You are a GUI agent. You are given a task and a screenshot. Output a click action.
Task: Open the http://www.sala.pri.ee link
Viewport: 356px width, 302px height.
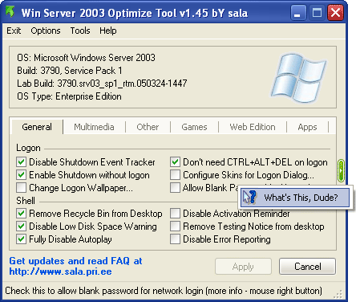point(60,271)
